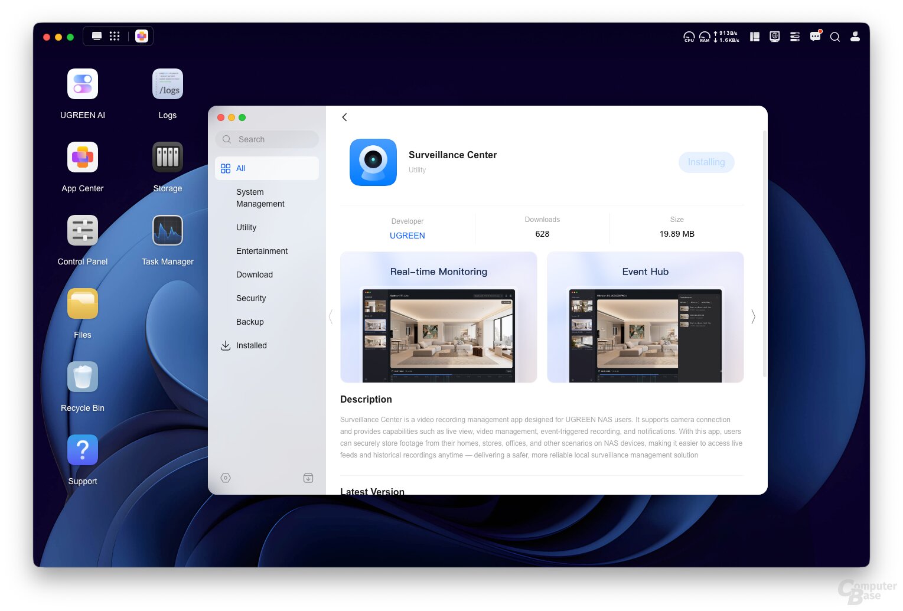Open the widget panel layout icon
This screenshot has height=611, width=903.
(x=755, y=37)
